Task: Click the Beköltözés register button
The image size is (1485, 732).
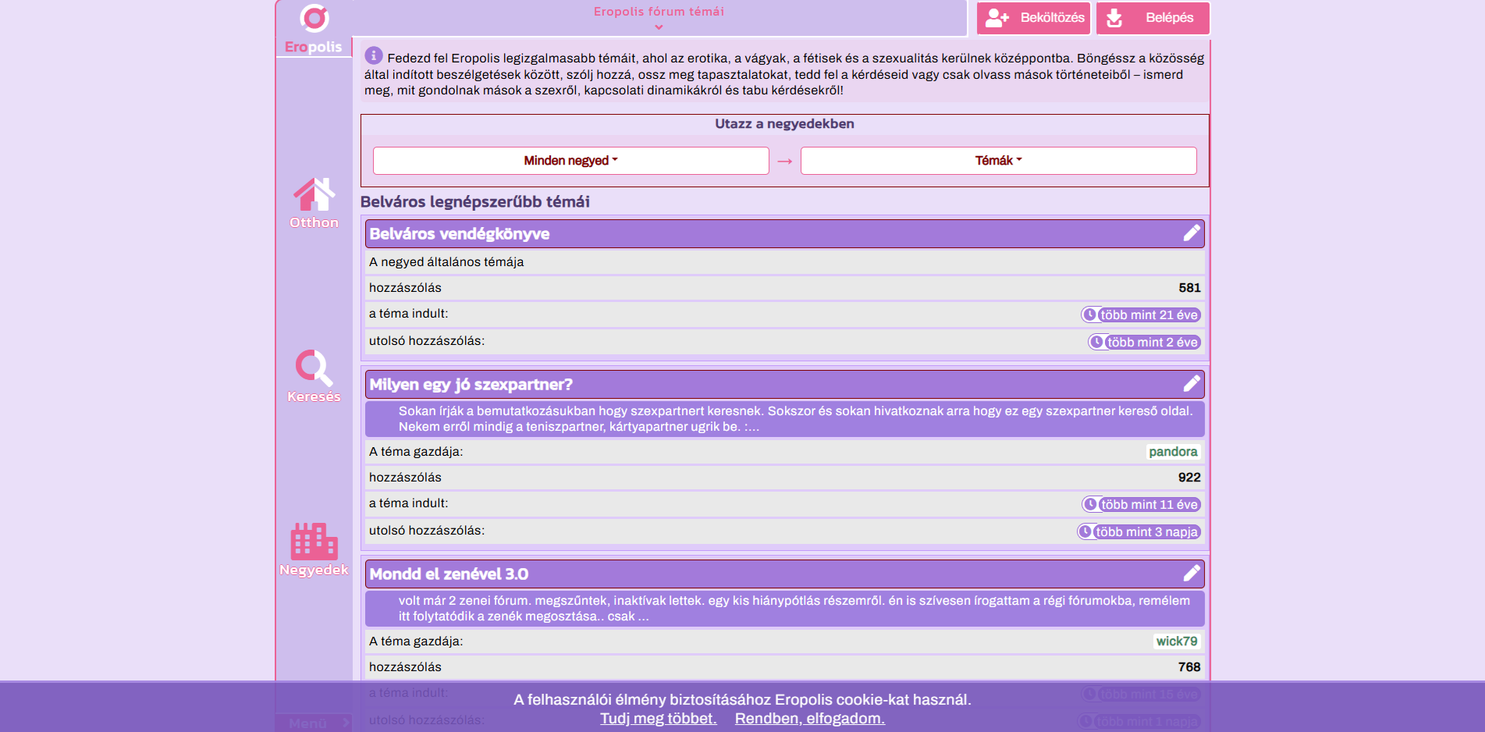Action: tap(1034, 18)
